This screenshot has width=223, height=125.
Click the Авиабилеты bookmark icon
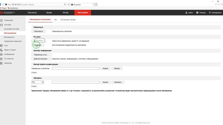[8, 8]
